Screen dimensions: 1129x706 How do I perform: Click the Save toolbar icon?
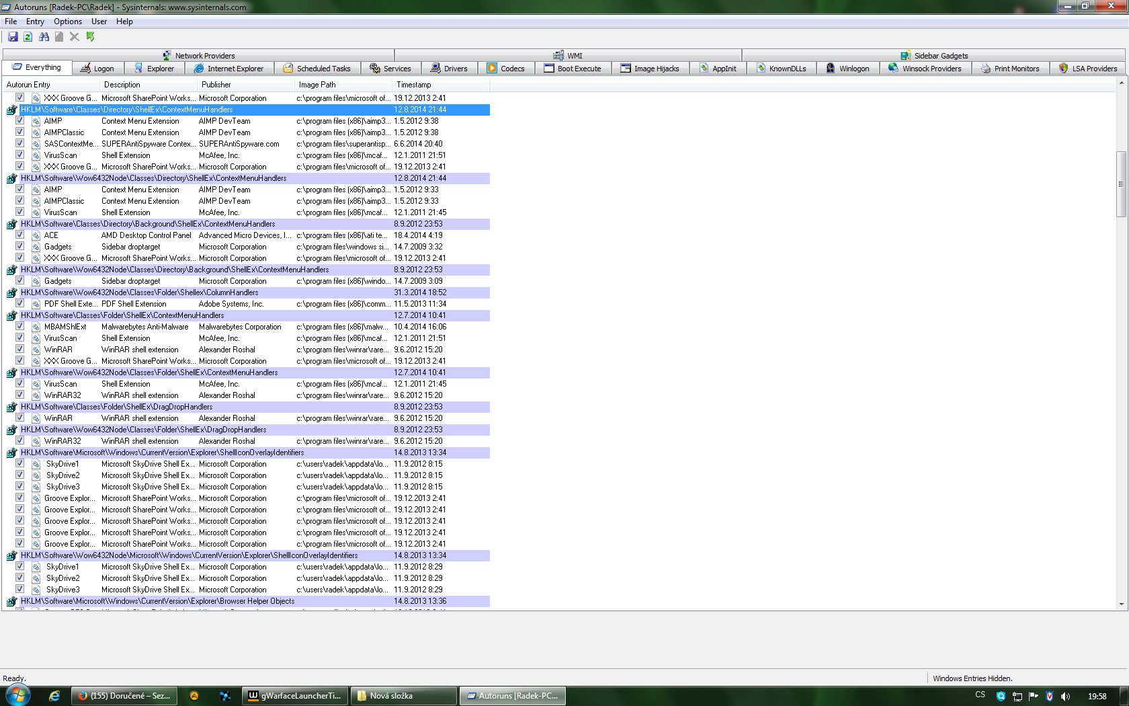point(13,37)
